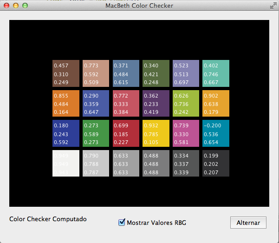Screen dimensions: 279x243
Task: Select the dark brown swatch with 0.457
Action: click(x=66, y=73)
